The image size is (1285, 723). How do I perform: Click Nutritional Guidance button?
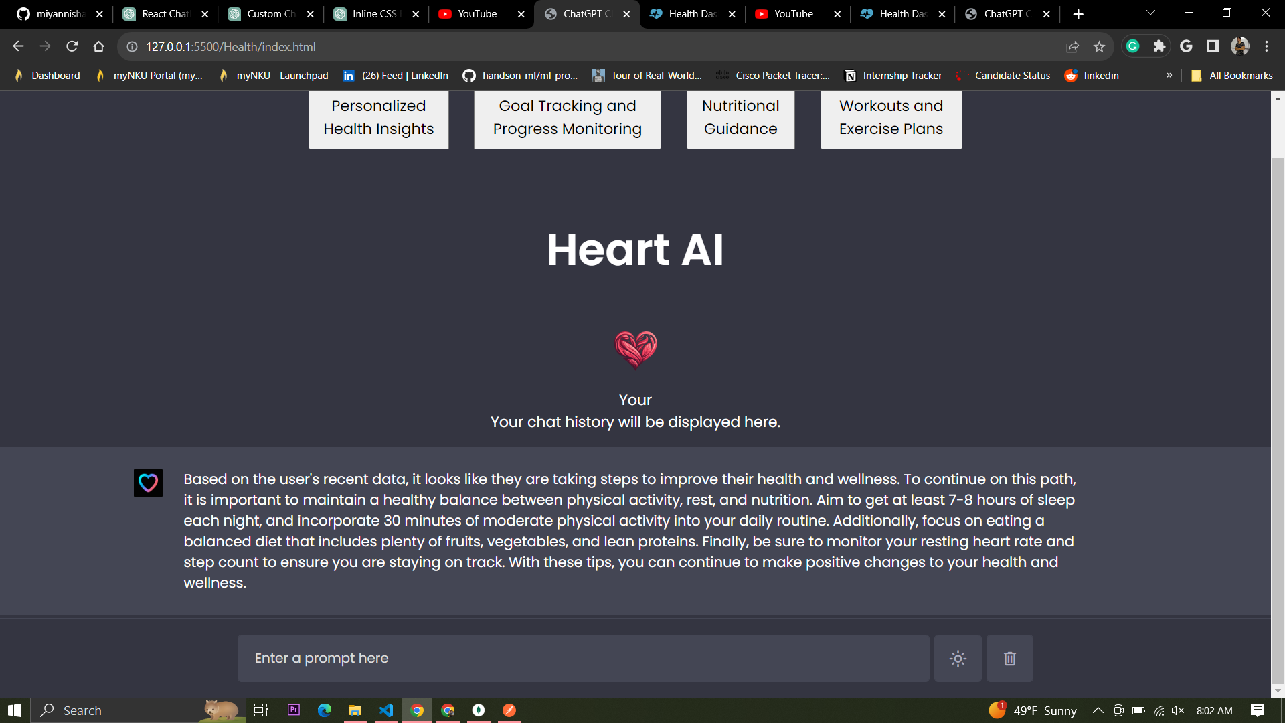[740, 118]
